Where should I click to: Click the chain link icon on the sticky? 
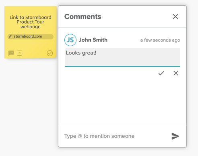click(x=10, y=36)
